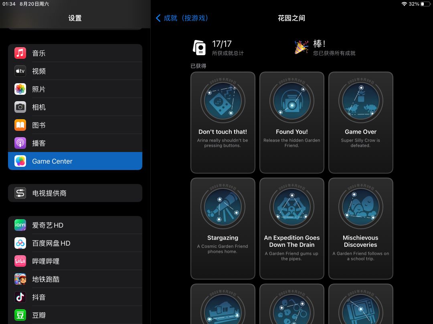The width and height of the screenshot is (433, 324).
Task: Open the 抖音 settings row
Action: click(75, 297)
